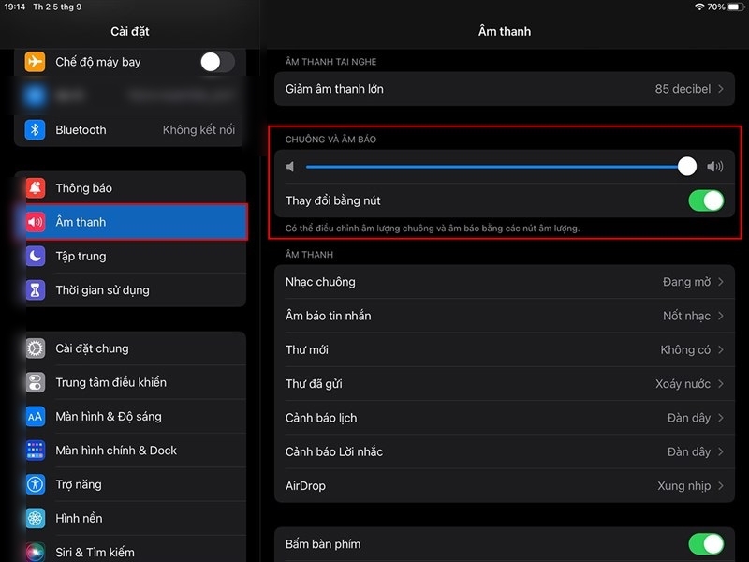
Task: Open Thời gian sử dụng settings
Action: [130, 289]
